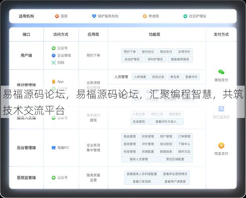Click the 支付方式 column header

point(221,34)
